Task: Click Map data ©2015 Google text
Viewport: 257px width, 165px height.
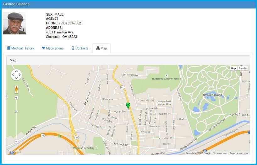Action: coord(199,153)
